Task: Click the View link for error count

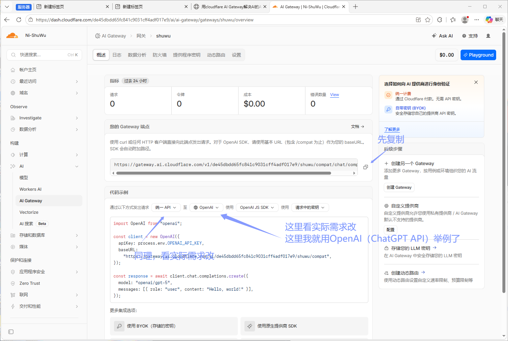Action: (x=334, y=95)
